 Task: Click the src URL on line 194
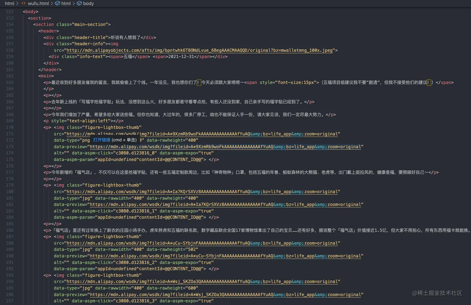click(202, 282)
